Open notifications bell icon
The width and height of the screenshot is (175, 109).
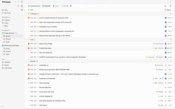[x=165, y=6]
